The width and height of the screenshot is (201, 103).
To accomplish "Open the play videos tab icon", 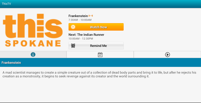I will tap(167, 55).
